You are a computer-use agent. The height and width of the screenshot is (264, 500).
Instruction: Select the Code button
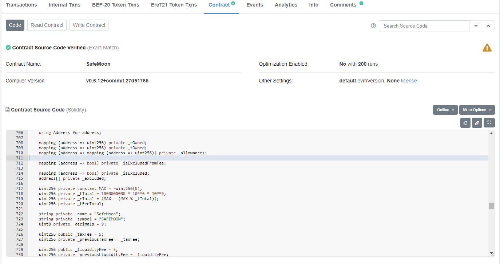pos(15,25)
